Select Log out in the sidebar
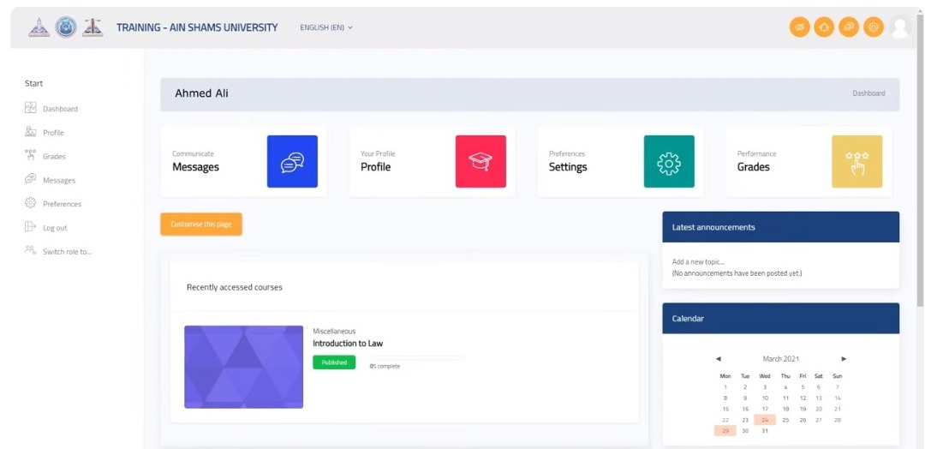Image resolution: width=925 pixels, height=449 pixels. 55,228
